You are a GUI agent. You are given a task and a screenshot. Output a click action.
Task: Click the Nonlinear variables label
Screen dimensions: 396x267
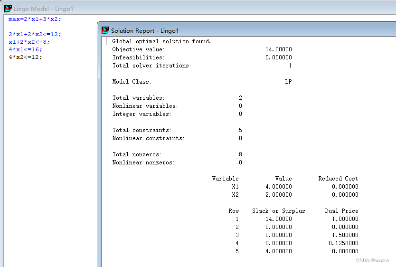pos(145,106)
